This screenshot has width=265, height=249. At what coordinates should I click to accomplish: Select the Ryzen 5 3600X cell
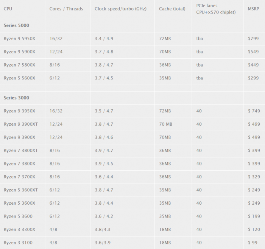[19, 203]
